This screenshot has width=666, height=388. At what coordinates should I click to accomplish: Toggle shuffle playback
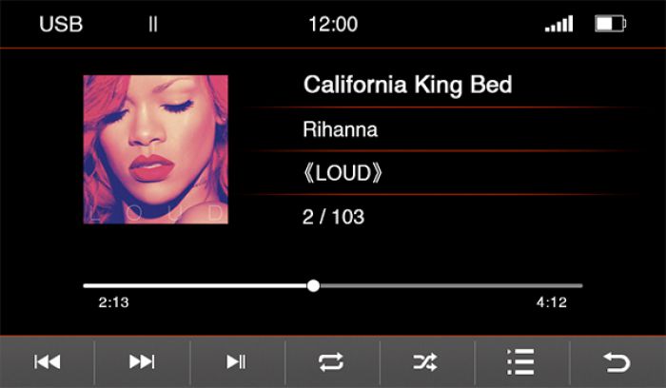(x=425, y=362)
